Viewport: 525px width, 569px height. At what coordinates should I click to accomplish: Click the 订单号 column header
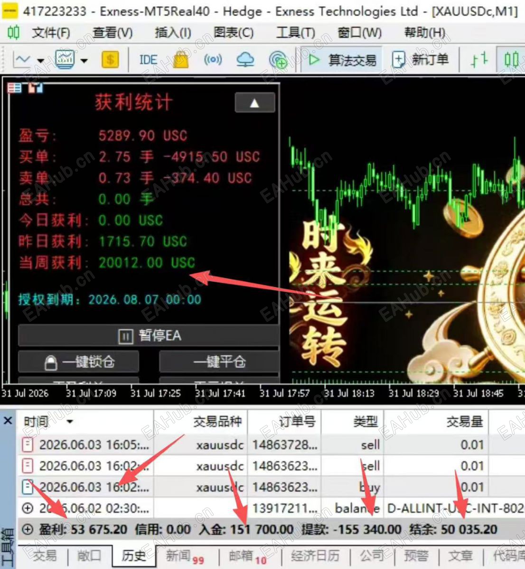pos(297,422)
